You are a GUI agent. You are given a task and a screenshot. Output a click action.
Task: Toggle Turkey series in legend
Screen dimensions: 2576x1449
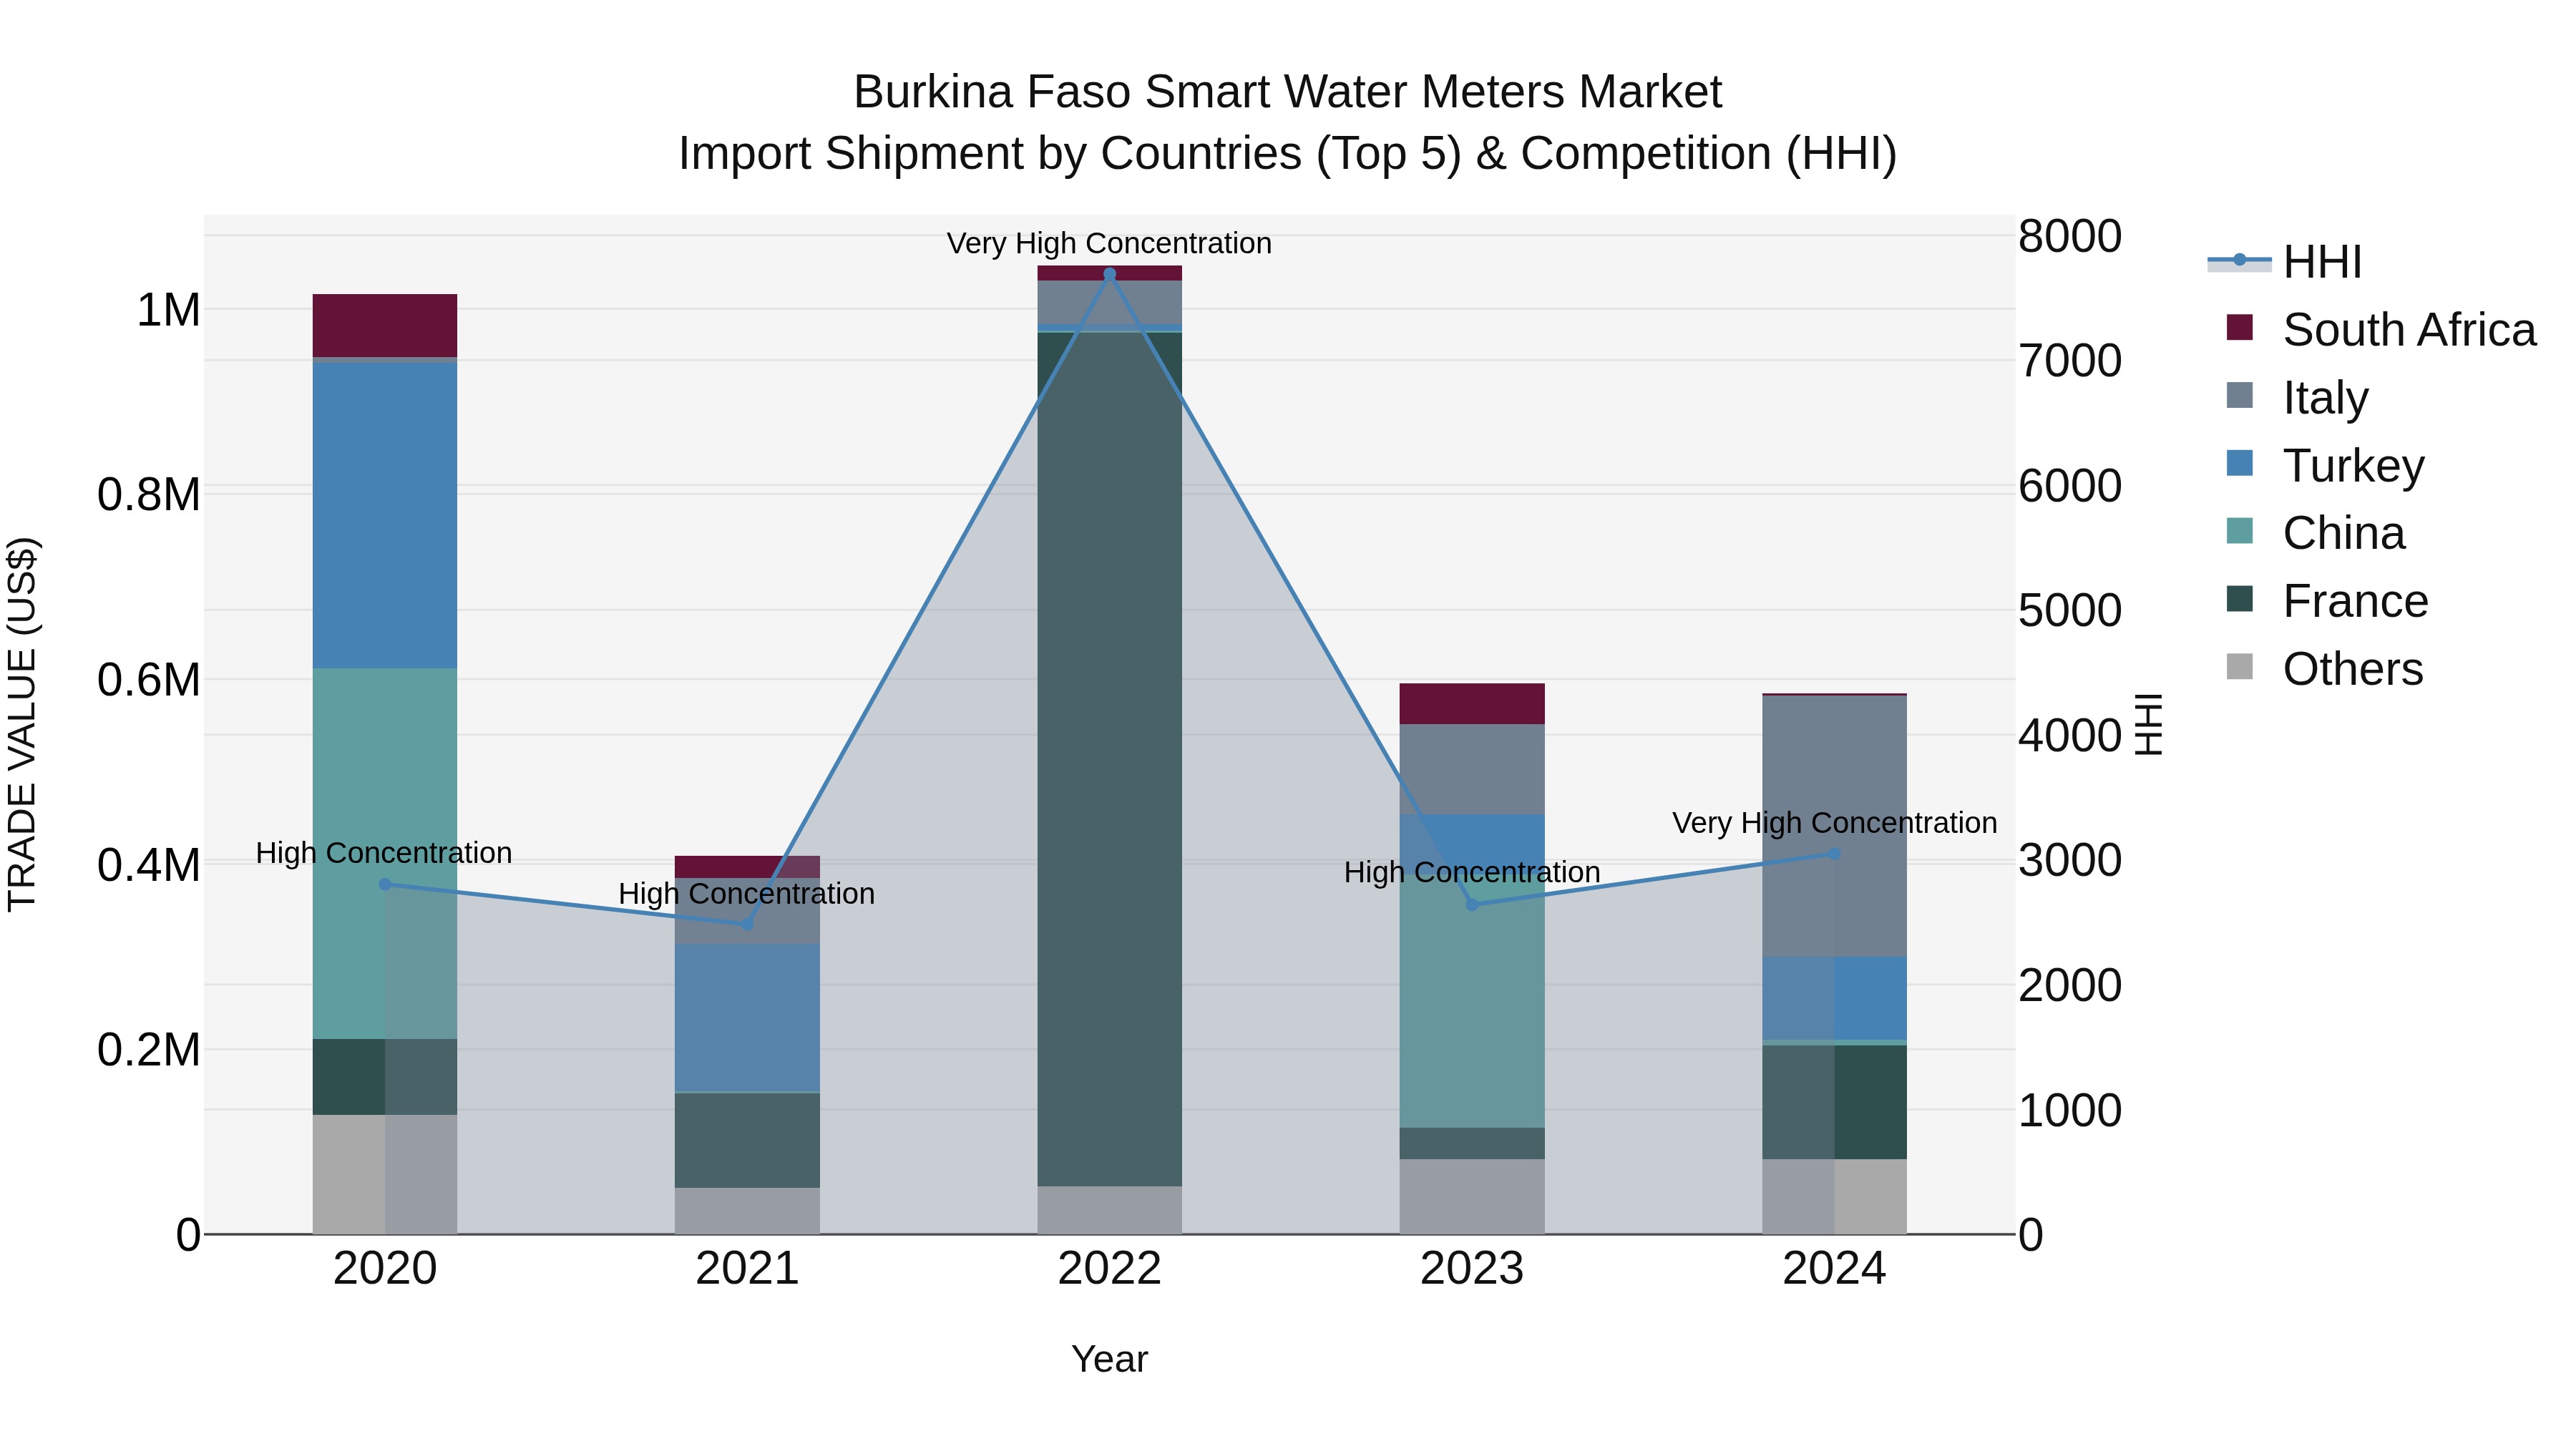point(2326,465)
